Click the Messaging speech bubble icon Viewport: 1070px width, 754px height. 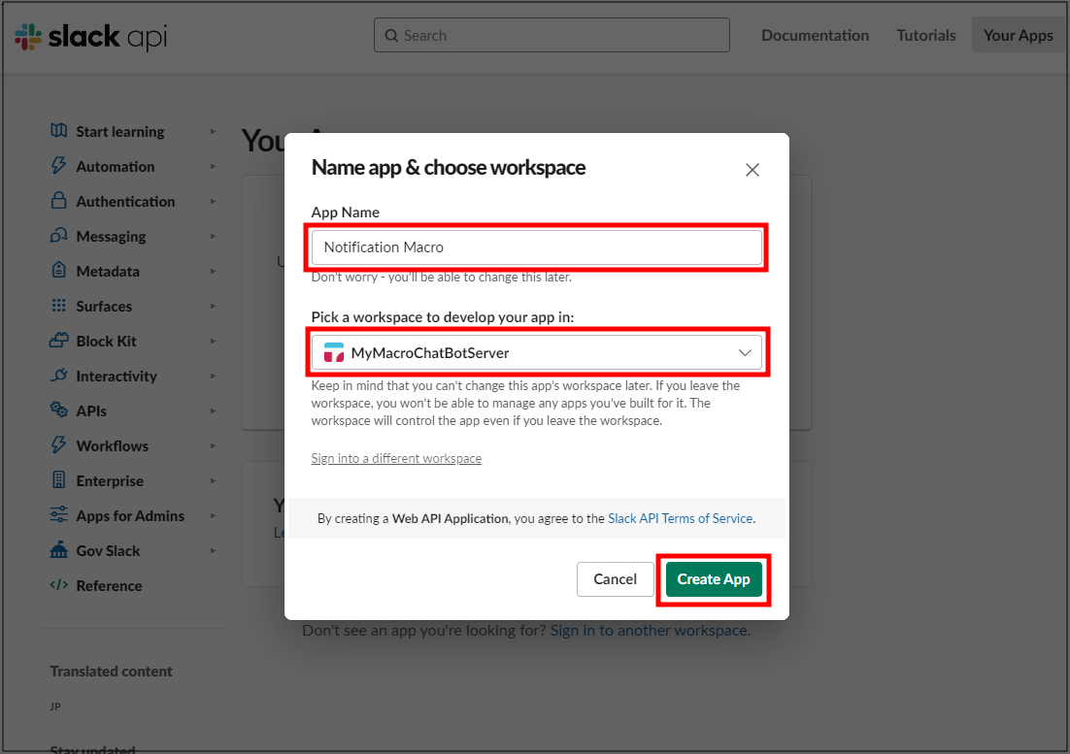click(58, 235)
